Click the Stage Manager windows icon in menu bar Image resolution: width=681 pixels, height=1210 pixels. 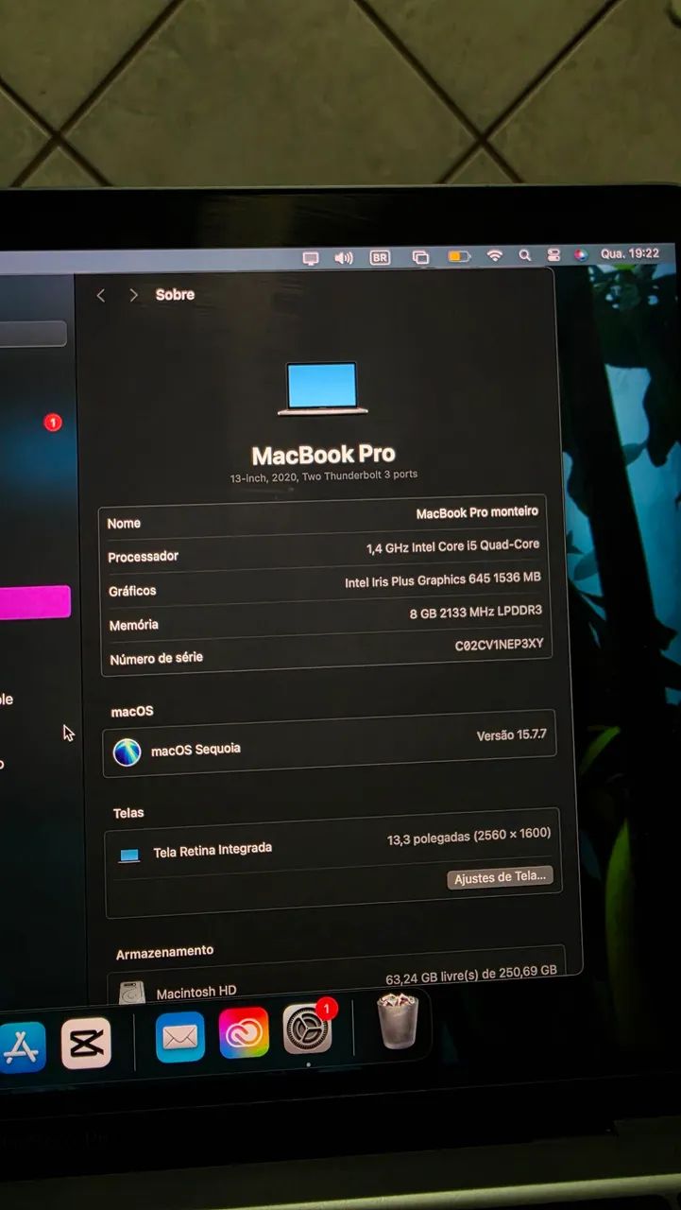[x=420, y=257]
